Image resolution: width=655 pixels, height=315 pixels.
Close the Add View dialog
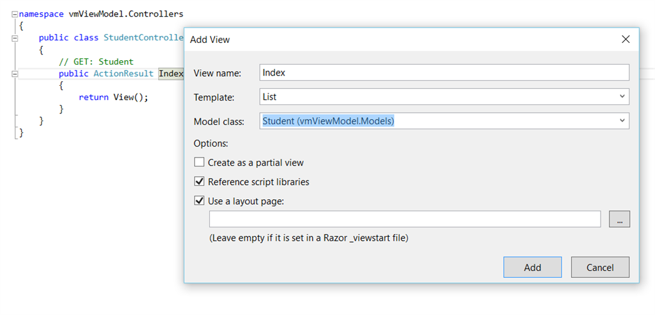click(x=626, y=40)
